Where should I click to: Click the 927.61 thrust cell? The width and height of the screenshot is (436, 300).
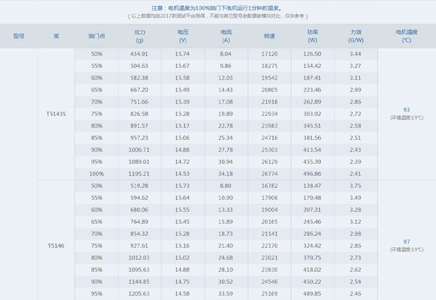click(139, 245)
